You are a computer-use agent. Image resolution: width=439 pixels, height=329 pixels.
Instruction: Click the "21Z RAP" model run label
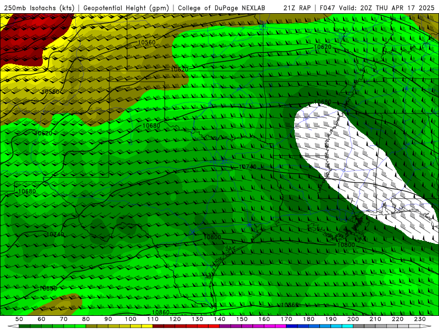coord(297,8)
